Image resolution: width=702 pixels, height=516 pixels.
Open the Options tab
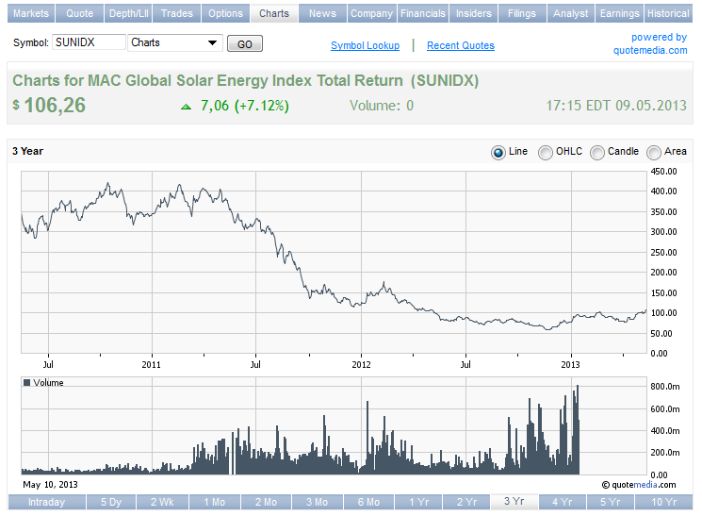pos(225,13)
